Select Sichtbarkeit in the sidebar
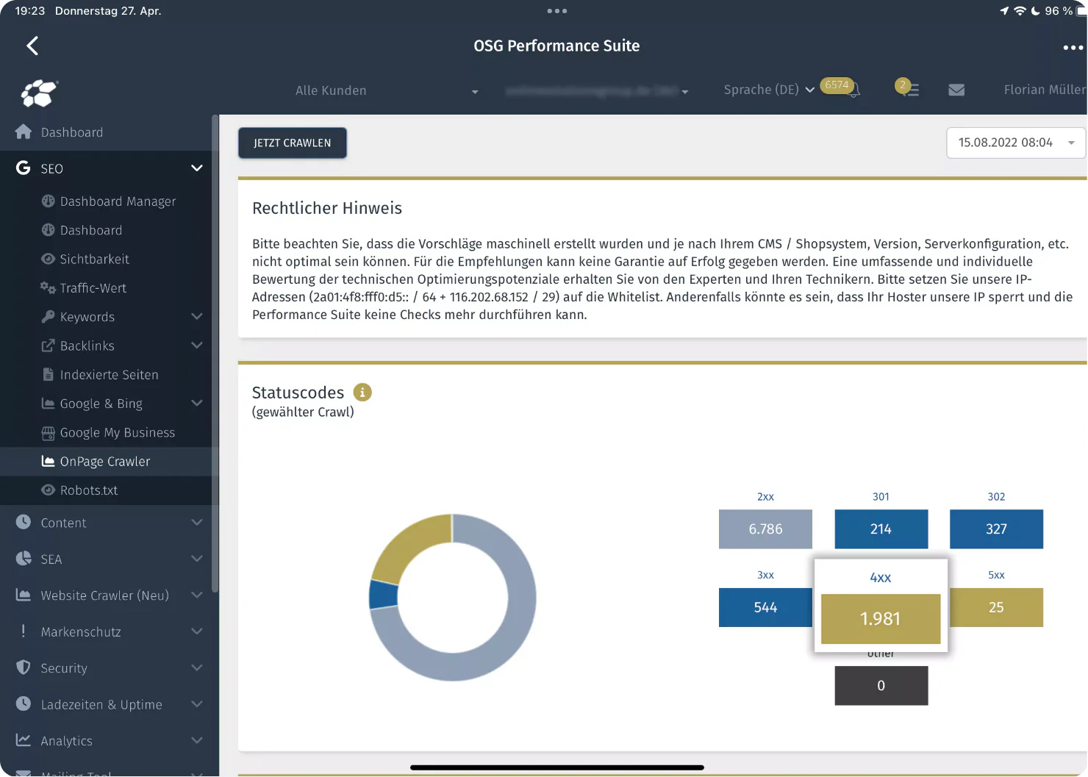This screenshot has width=1088, height=777. click(94, 259)
